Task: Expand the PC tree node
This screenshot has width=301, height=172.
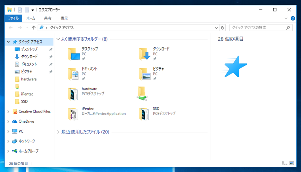Action: tap(8, 131)
